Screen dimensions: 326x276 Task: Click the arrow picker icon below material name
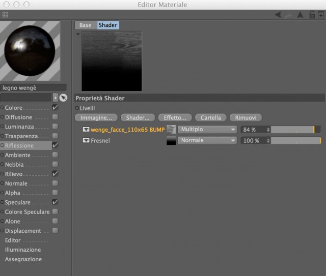coord(63,98)
